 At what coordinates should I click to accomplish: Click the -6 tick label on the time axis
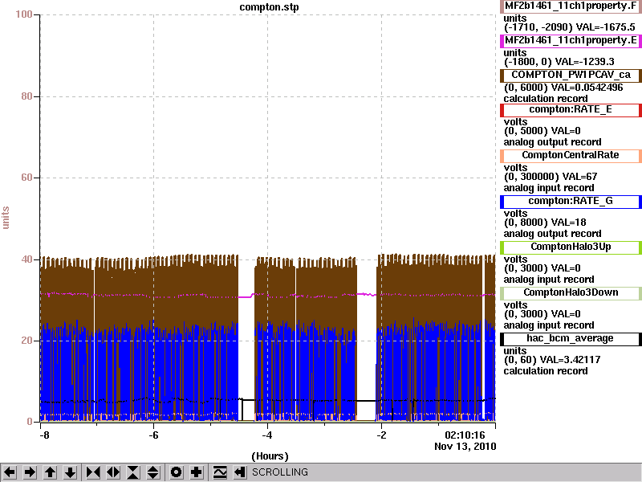(x=153, y=435)
